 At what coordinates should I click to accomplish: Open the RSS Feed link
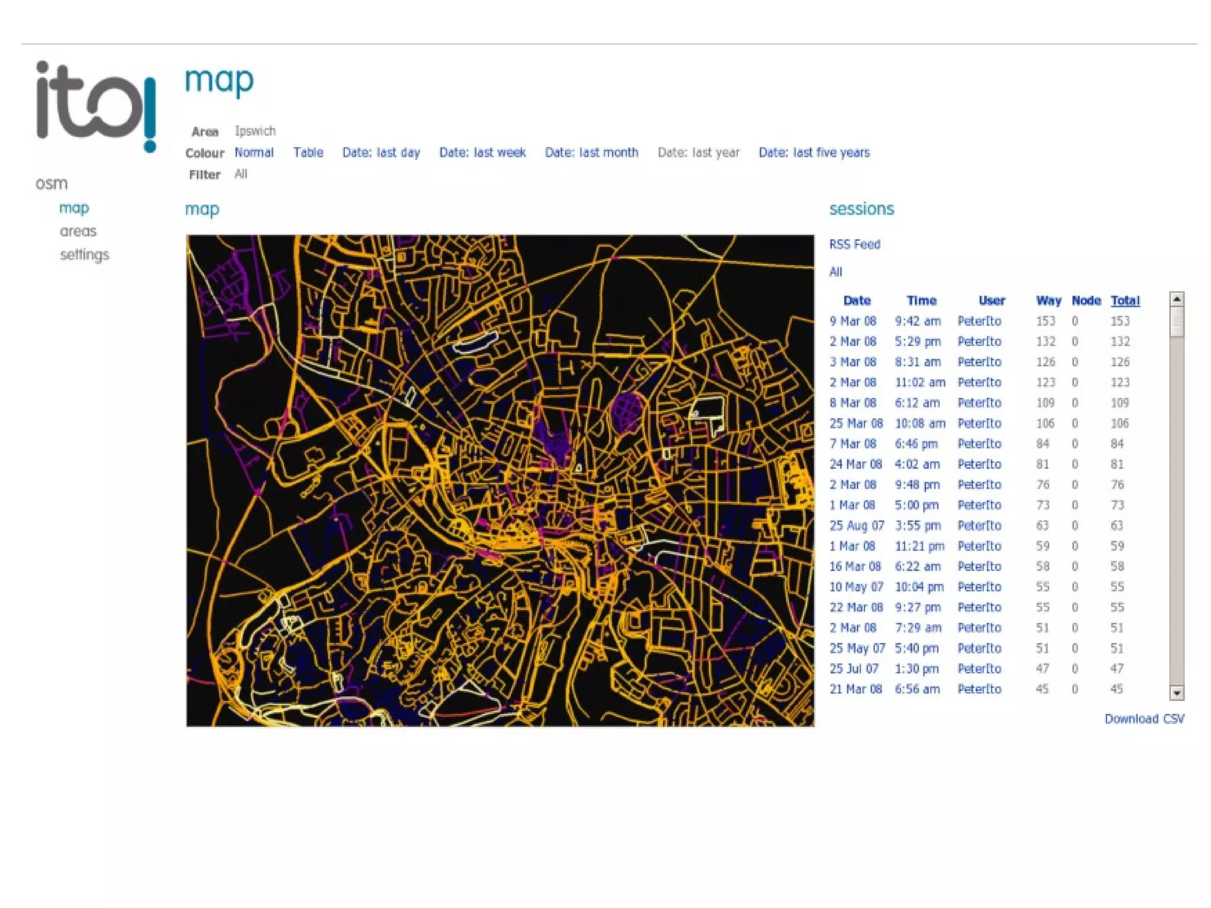click(x=854, y=244)
